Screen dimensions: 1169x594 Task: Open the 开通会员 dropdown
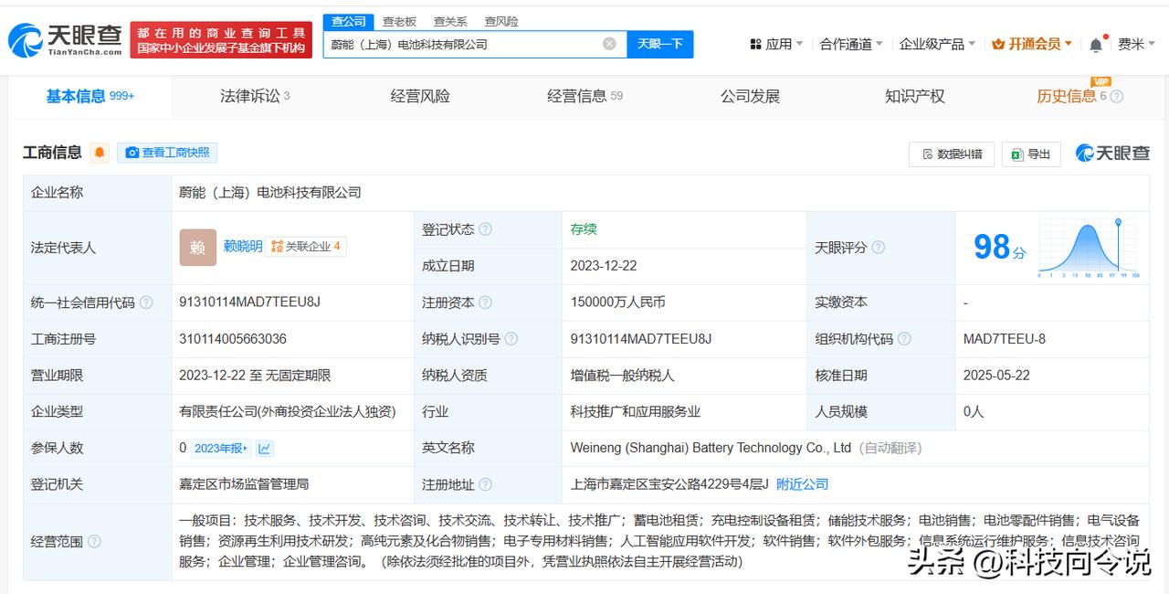coord(1032,44)
